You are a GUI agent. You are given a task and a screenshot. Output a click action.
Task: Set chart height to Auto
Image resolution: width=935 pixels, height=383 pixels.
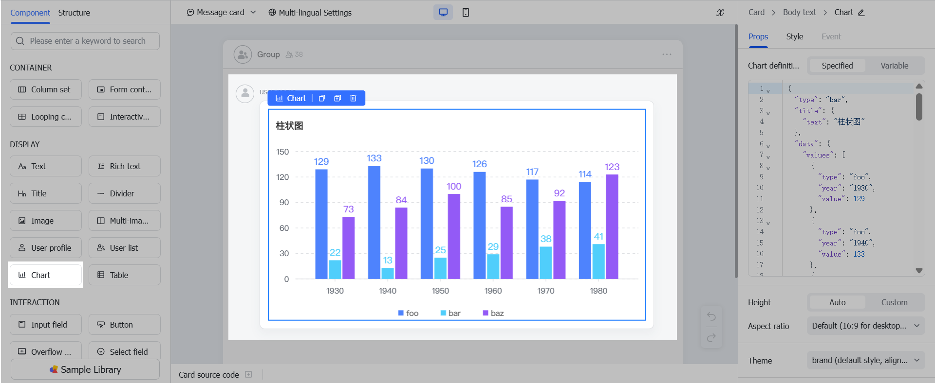tap(837, 302)
